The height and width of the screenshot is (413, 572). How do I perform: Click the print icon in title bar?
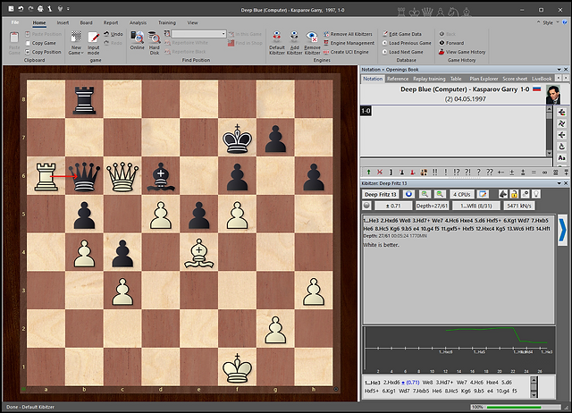coord(40,9)
